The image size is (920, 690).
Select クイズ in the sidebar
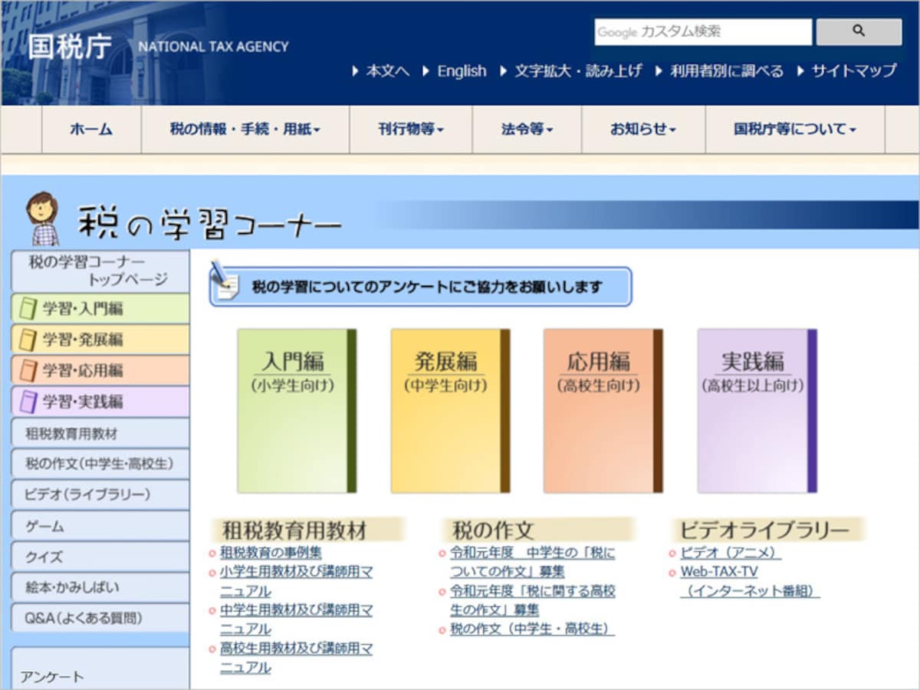tap(100, 557)
